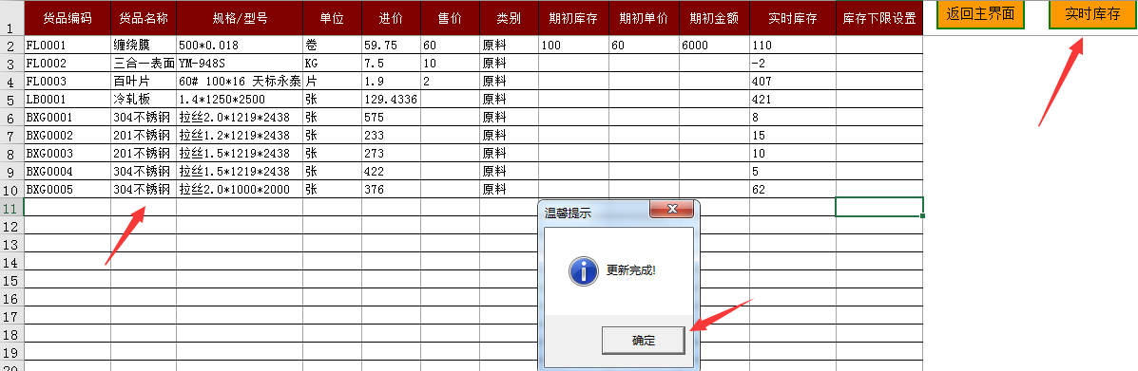Select the 实时库存 column header cell
The image size is (1138, 371).
point(793,18)
